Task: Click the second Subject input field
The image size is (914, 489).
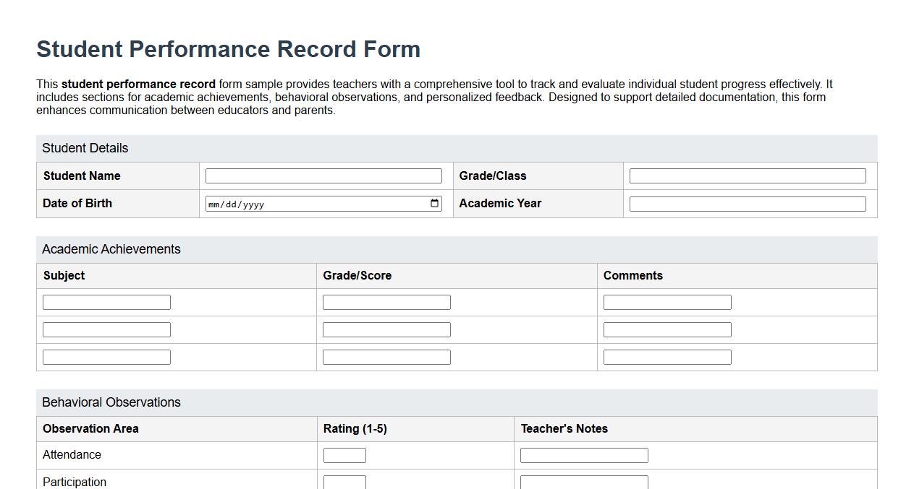Action: tap(106, 329)
